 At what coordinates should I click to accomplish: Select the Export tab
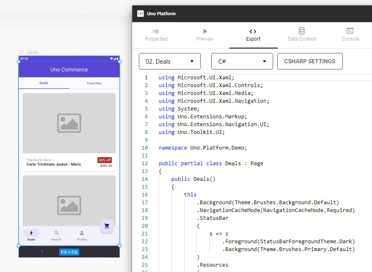pyautogui.click(x=253, y=35)
